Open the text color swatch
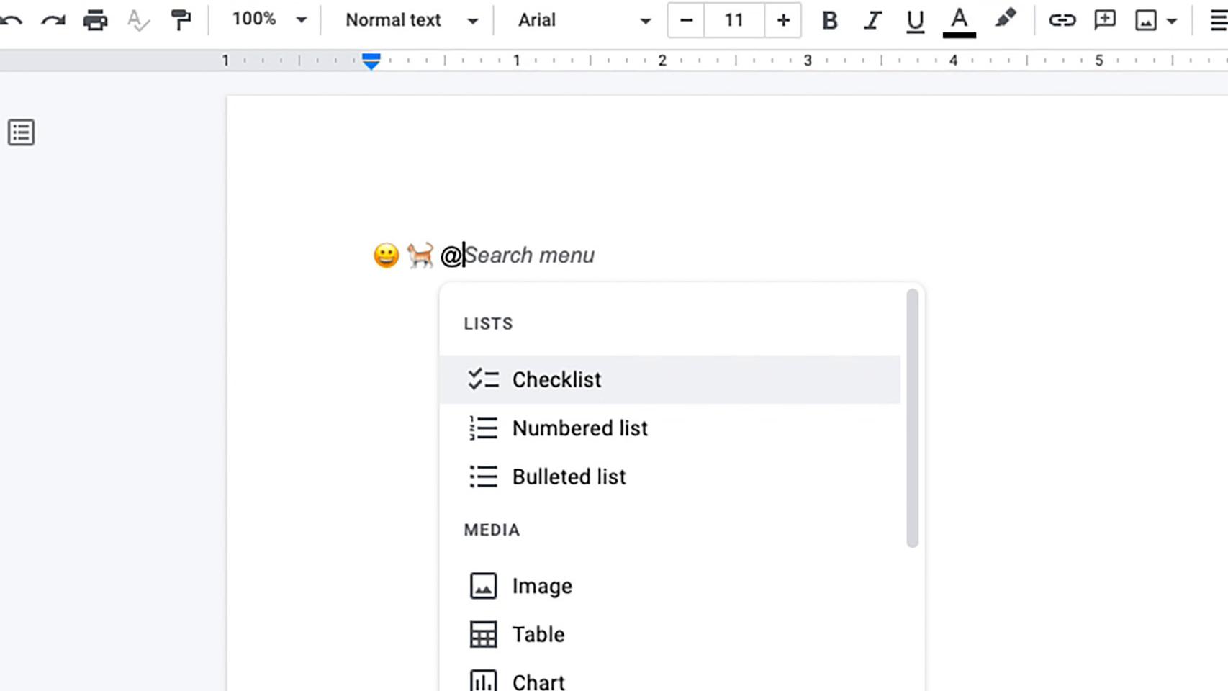 tap(958, 20)
